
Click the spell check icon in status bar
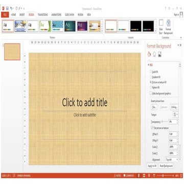tap(14, 175)
